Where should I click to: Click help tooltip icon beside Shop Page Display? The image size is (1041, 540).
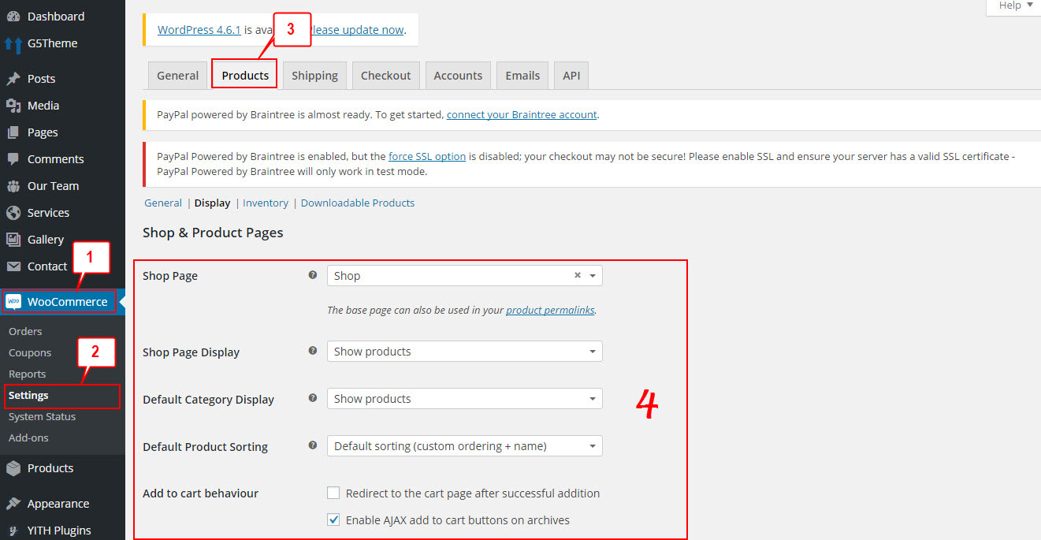click(x=313, y=351)
